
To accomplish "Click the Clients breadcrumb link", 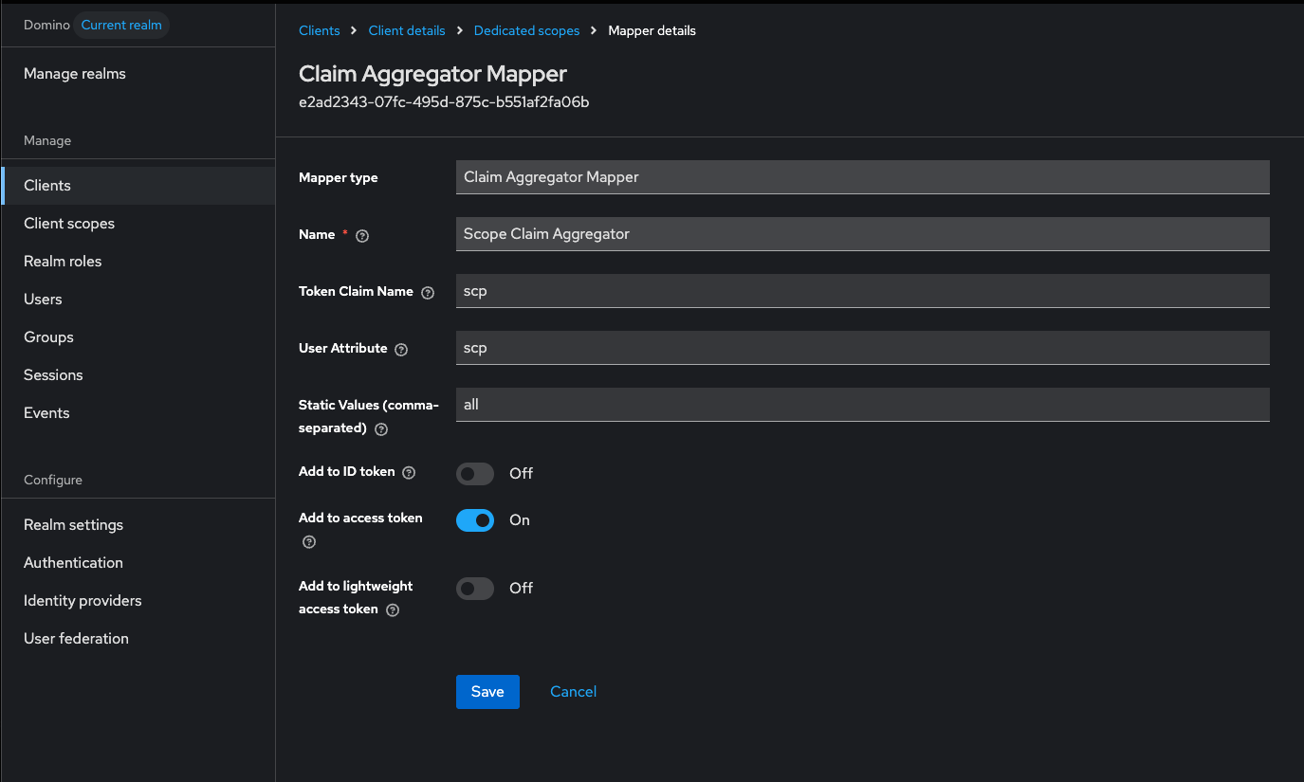I will tap(319, 30).
